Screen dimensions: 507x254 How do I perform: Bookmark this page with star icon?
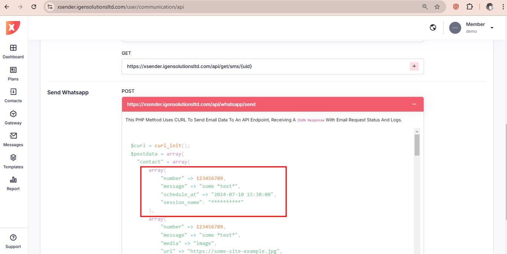(x=437, y=7)
